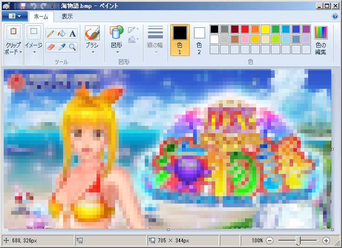
Task: Pick the yellow color swatch
Action: pyautogui.click(x=265, y=29)
